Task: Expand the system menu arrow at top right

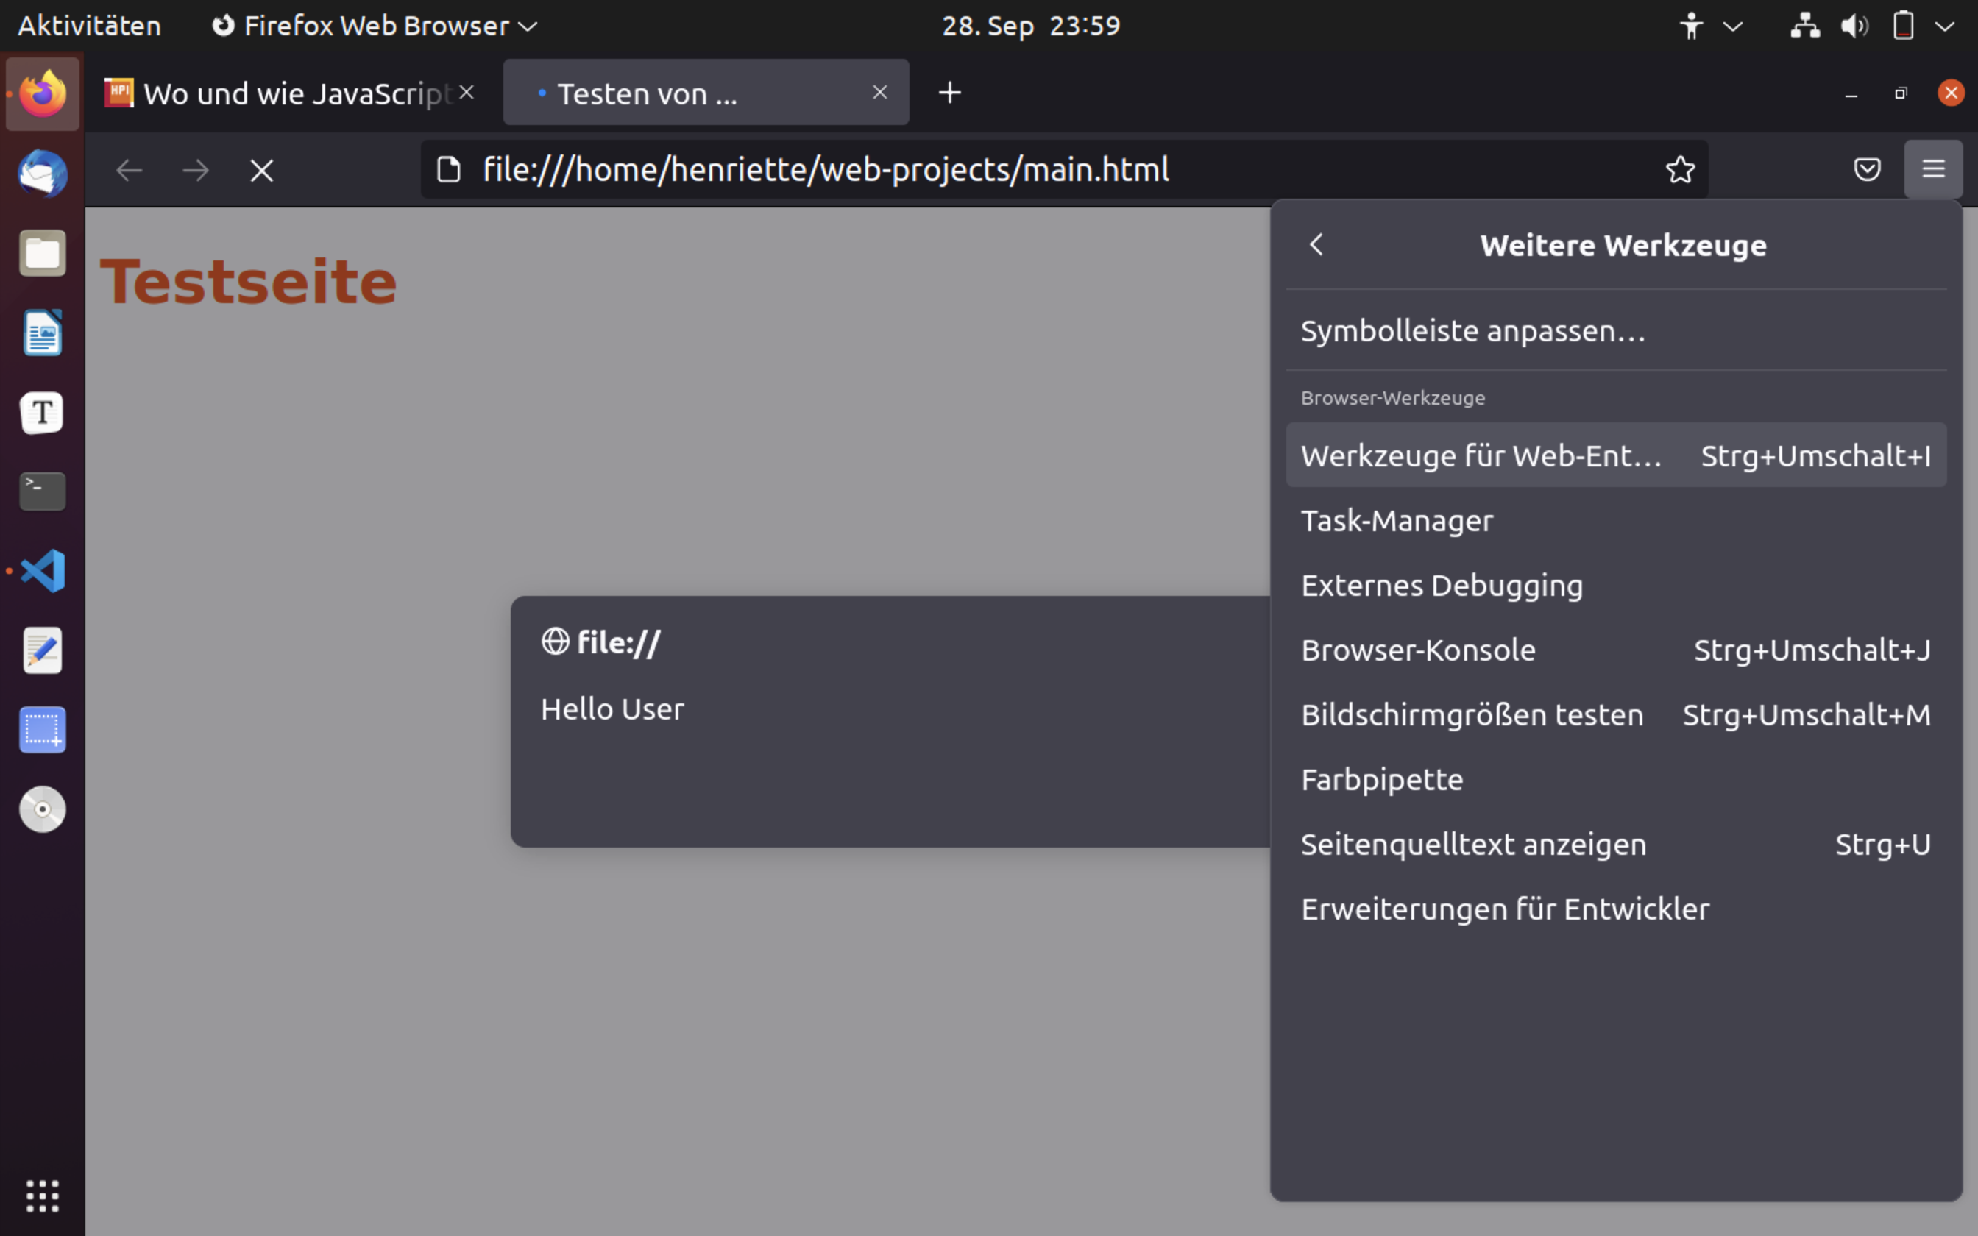Action: [x=1946, y=26]
